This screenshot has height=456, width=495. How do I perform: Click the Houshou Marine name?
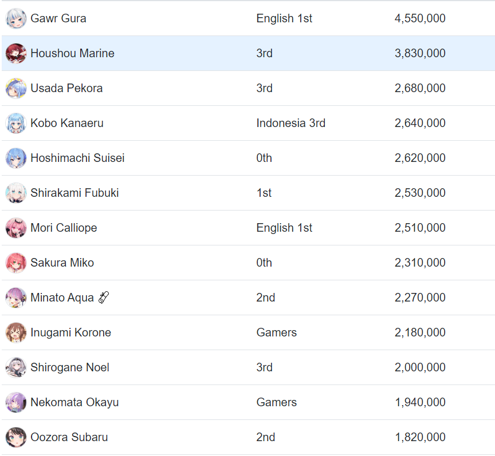(72, 53)
